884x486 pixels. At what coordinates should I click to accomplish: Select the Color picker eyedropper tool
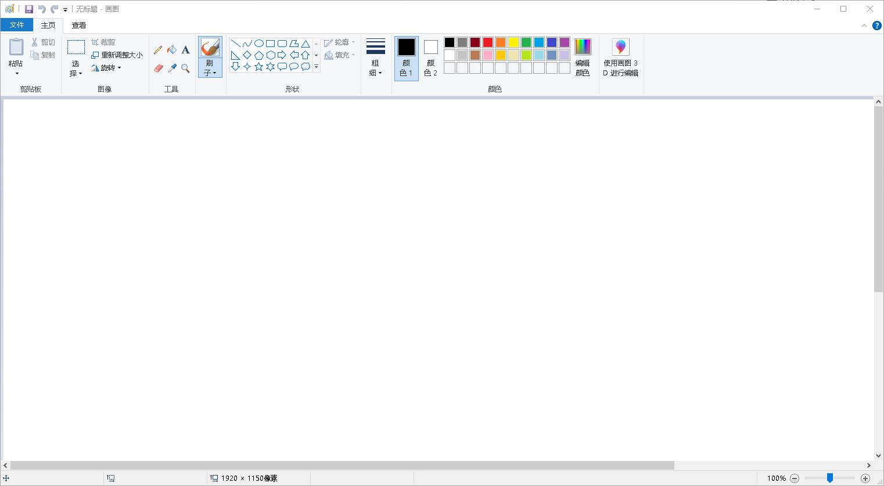(172, 69)
